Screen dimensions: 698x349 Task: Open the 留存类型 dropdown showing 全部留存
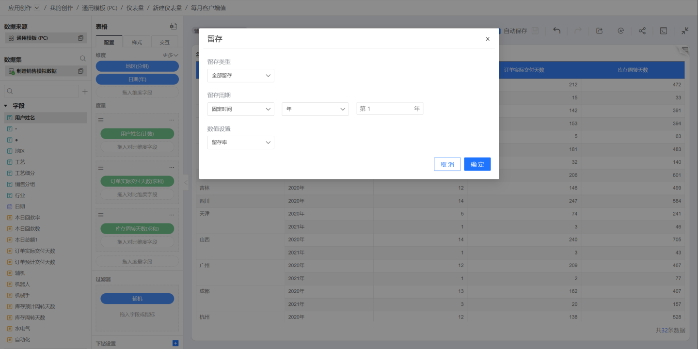click(x=240, y=76)
